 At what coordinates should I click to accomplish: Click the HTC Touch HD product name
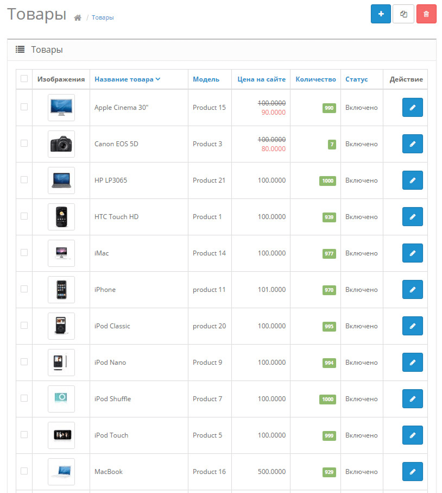pyautogui.click(x=116, y=217)
